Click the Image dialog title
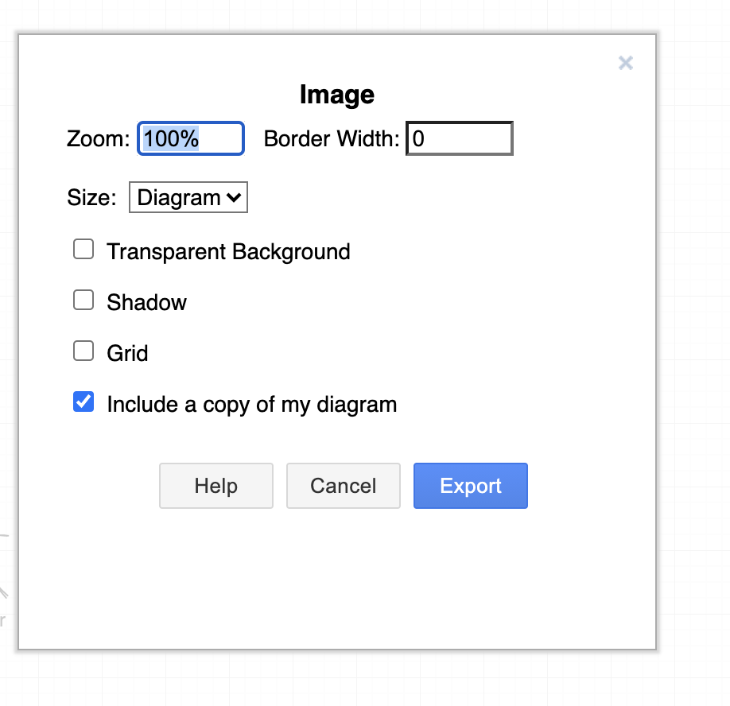 click(336, 94)
